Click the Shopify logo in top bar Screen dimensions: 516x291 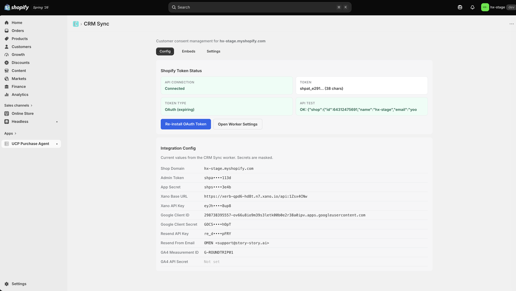point(17,7)
